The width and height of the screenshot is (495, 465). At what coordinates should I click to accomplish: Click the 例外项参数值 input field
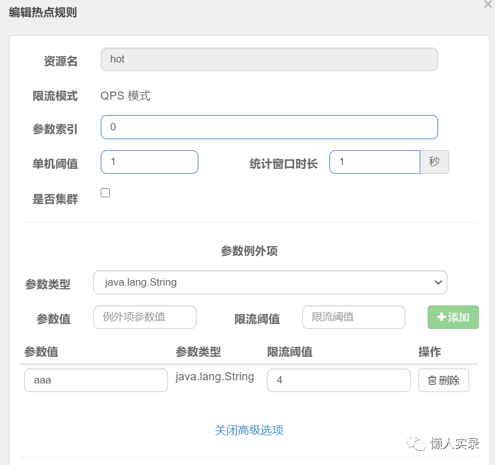(x=145, y=317)
